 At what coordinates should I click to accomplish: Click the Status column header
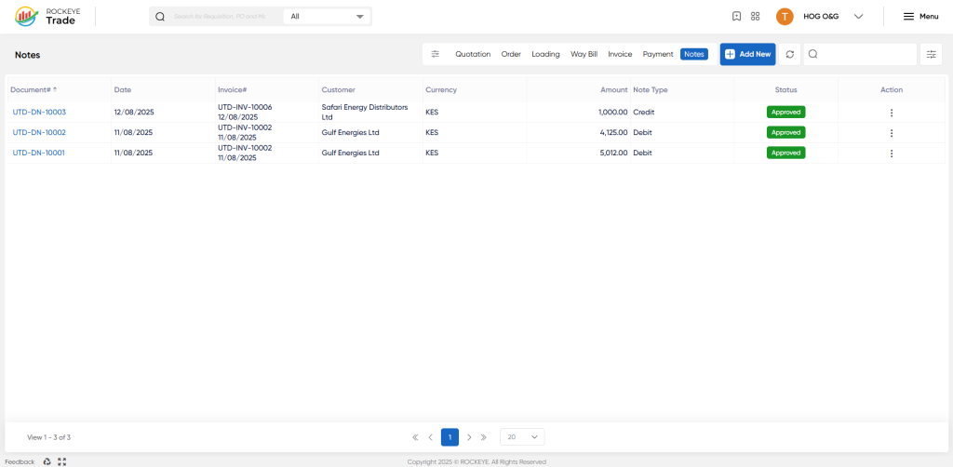click(785, 89)
